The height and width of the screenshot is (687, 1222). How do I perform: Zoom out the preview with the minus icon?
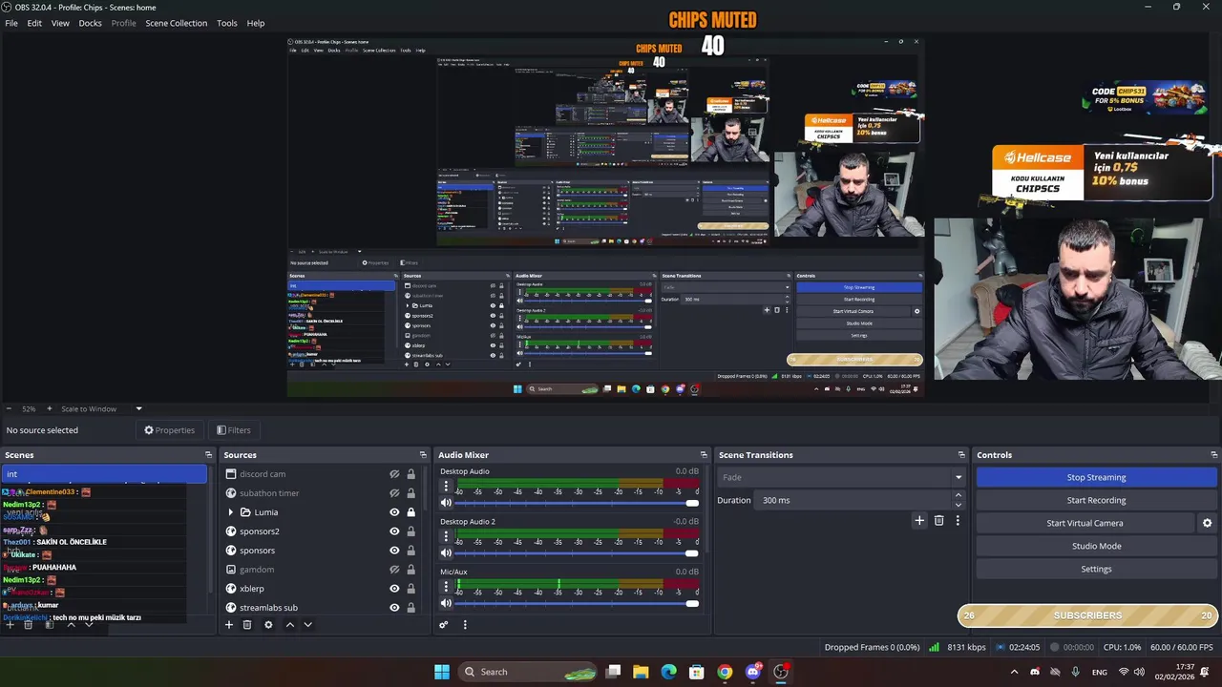coord(9,408)
